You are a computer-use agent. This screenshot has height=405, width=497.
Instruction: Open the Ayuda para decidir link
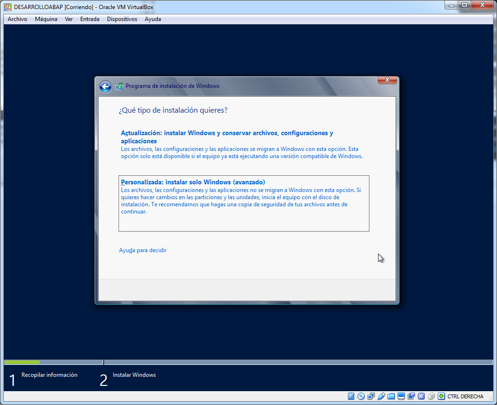point(142,250)
